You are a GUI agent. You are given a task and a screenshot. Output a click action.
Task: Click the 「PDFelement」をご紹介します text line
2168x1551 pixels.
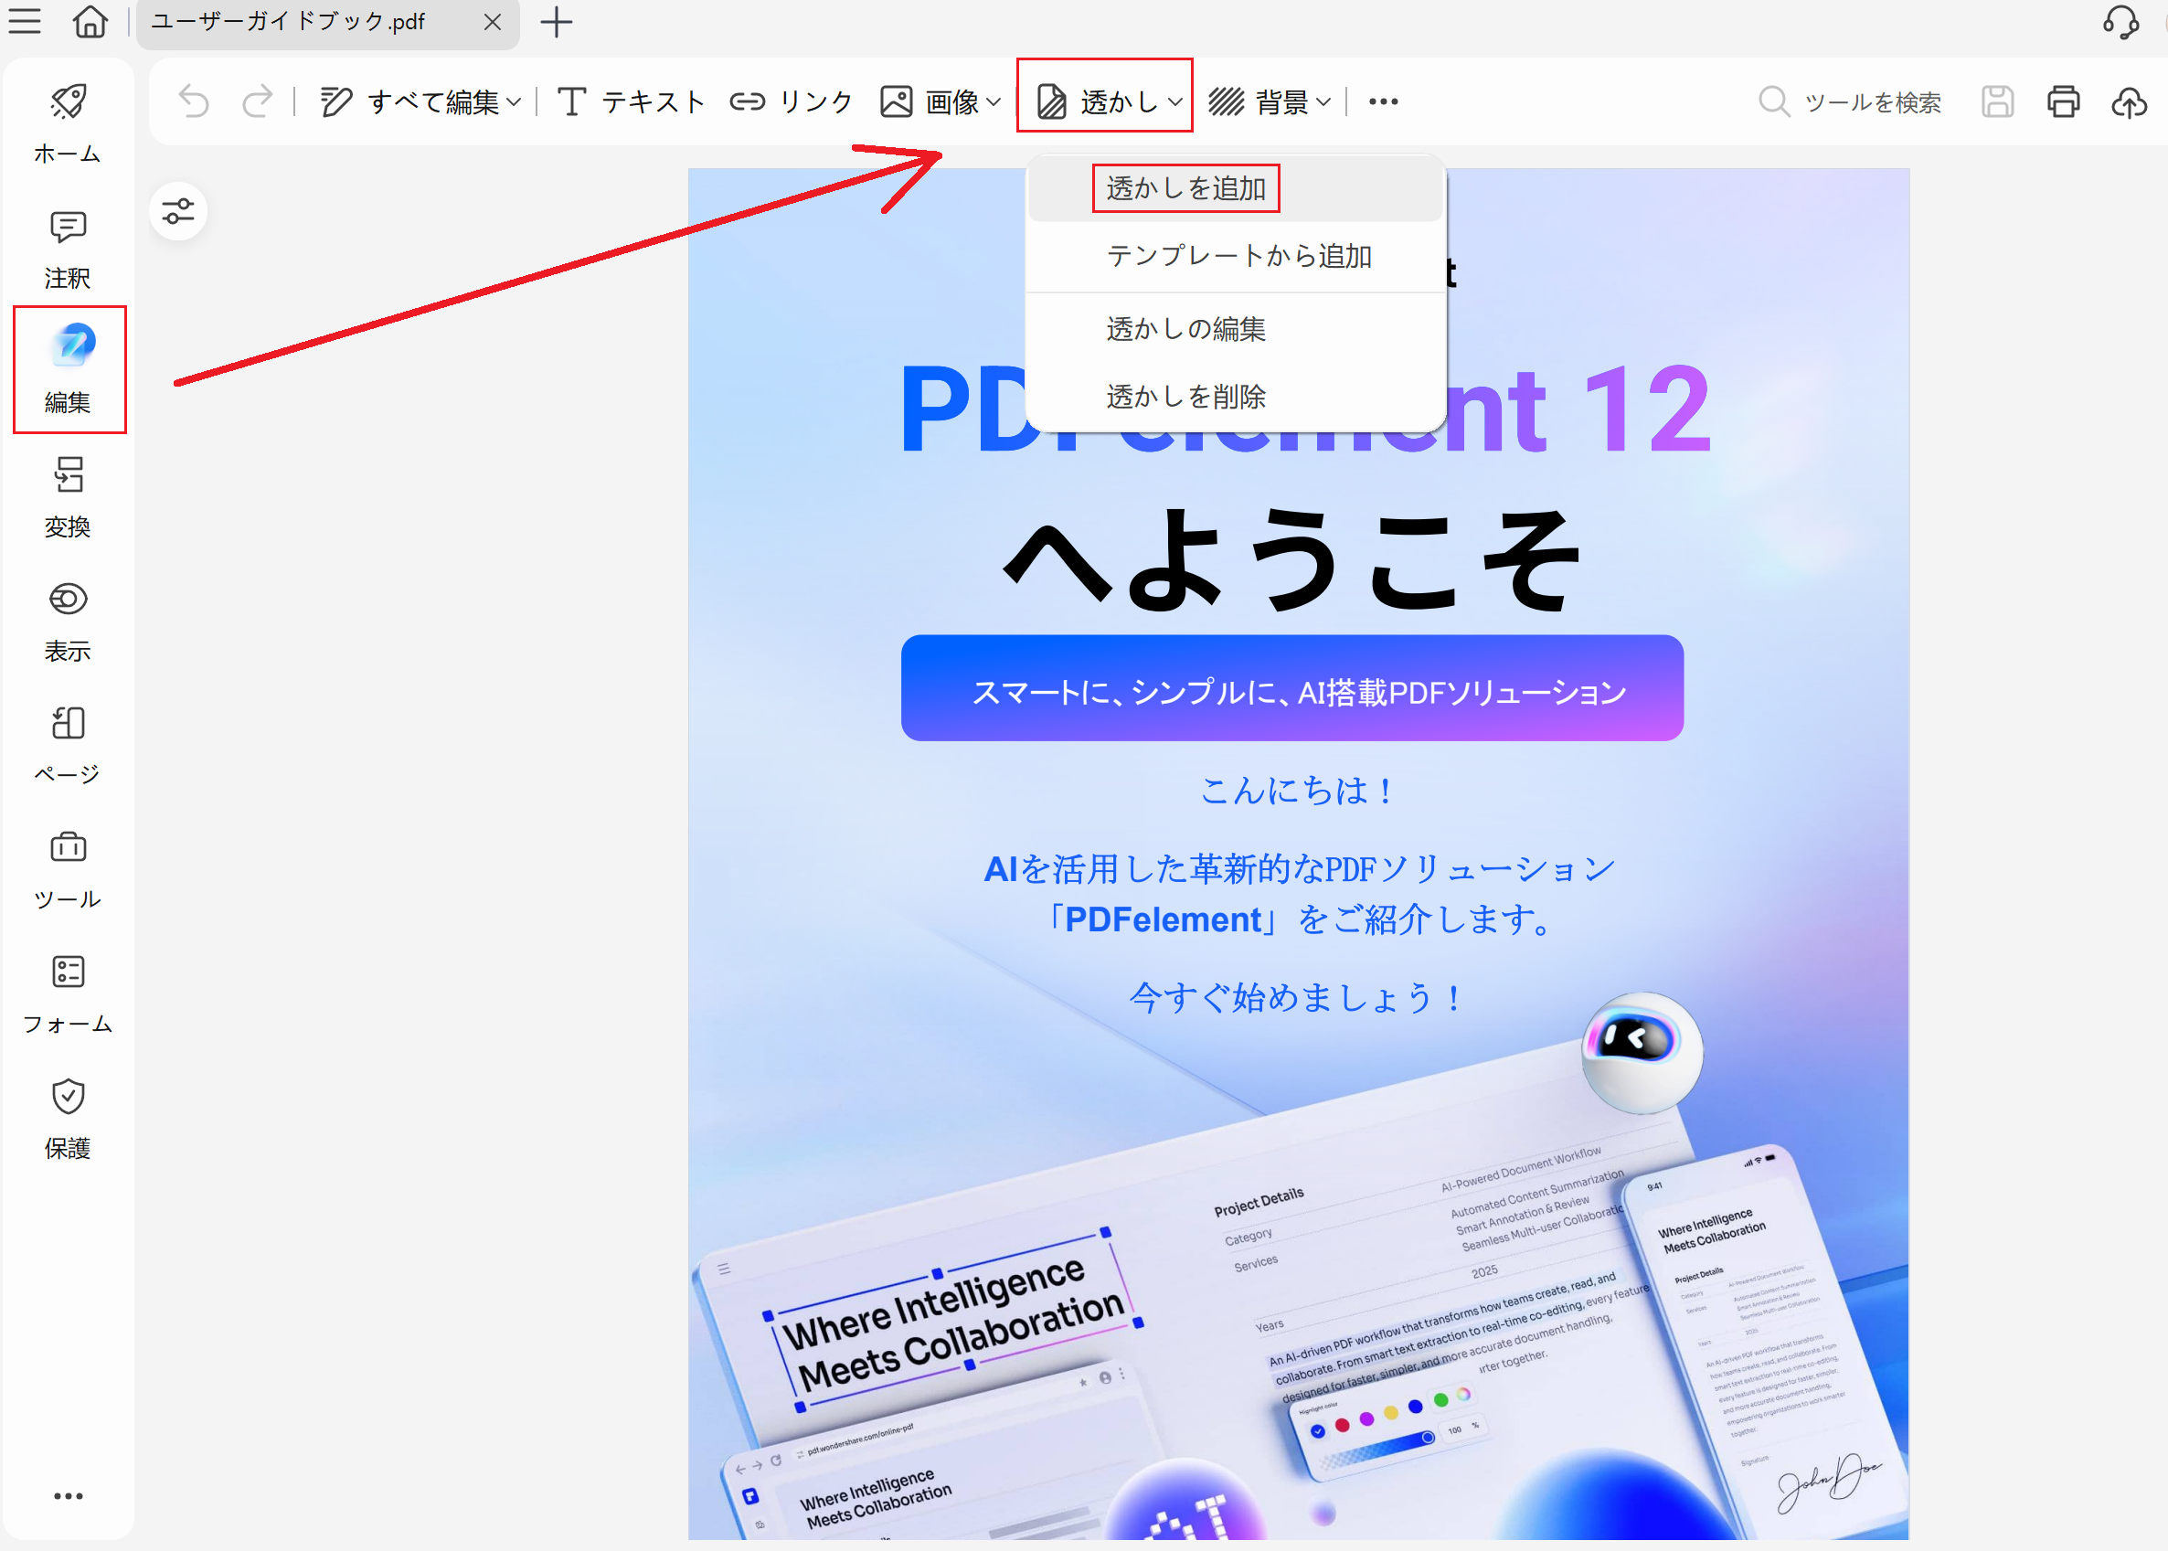(x=1300, y=919)
